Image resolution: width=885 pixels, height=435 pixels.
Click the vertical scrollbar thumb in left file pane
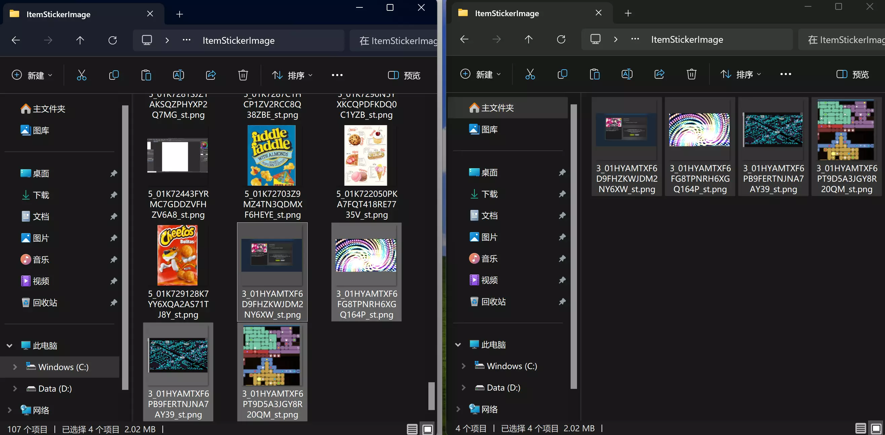(431, 395)
